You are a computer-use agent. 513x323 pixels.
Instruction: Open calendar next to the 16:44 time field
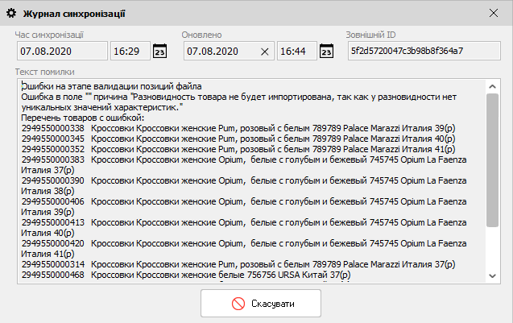(326, 52)
